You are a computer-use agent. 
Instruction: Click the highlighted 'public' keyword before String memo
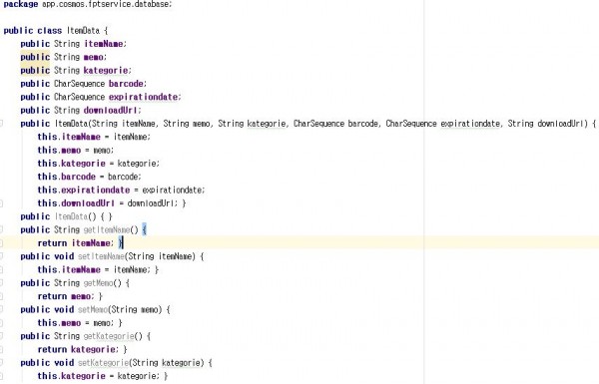[35, 57]
